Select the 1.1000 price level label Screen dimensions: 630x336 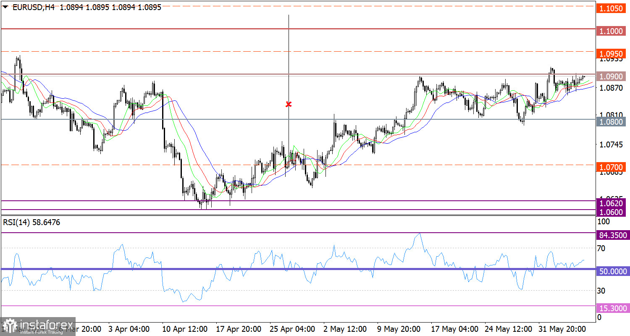(612, 31)
